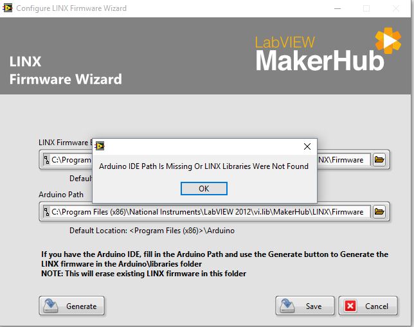Click the 'NOTE: This will erase existing LINX firmware' text

(143, 274)
